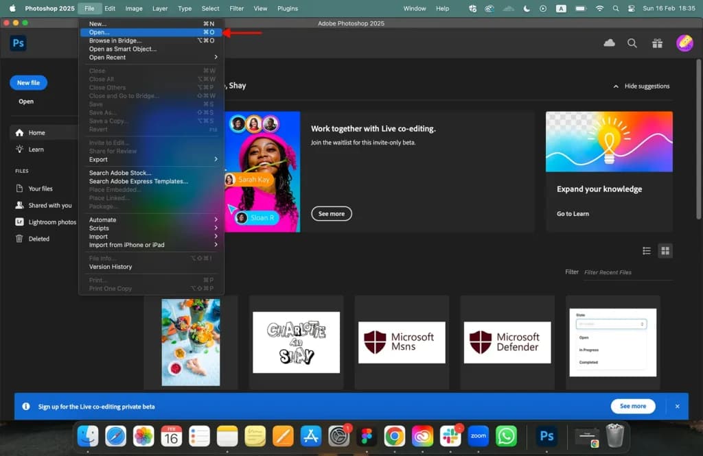Expand the Automate submenu
Viewport: 703px width, 456px height.
(152, 220)
